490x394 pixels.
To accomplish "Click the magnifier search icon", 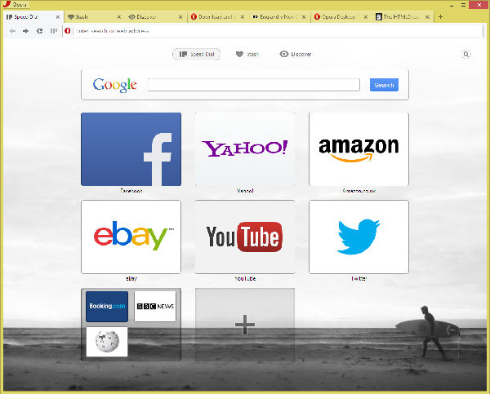I will click(466, 55).
